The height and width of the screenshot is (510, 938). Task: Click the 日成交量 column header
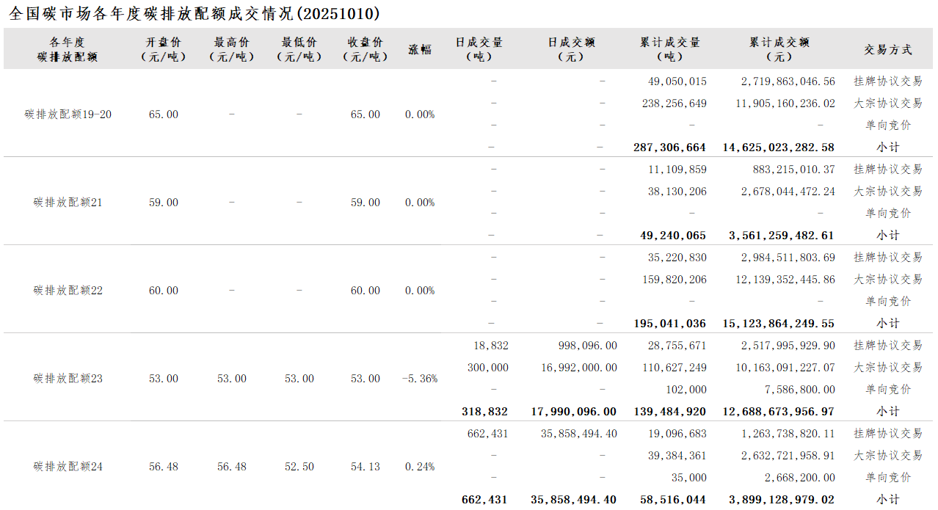479,49
